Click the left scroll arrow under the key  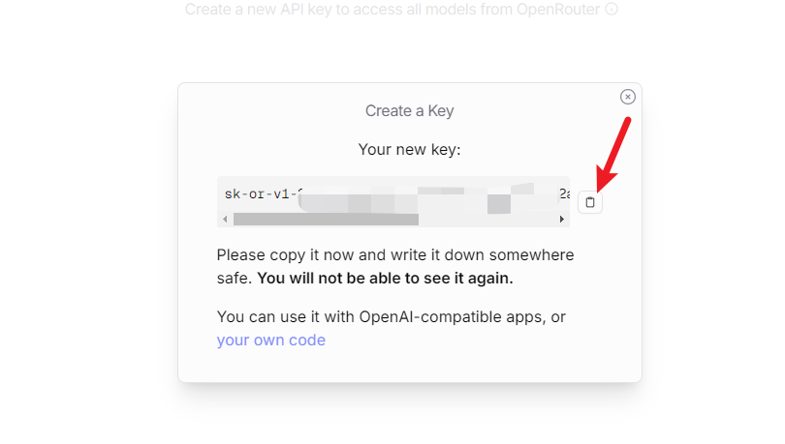pos(225,220)
